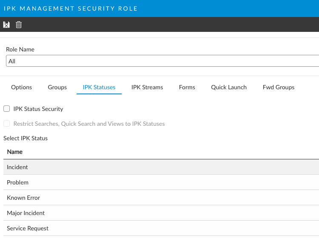
Task: Switch to the Quick Launch tab
Action: [x=229, y=87]
